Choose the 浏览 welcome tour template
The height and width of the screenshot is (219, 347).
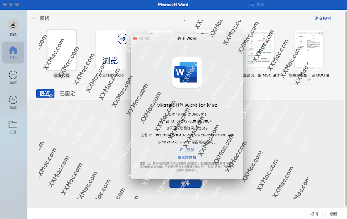[x=111, y=51]
